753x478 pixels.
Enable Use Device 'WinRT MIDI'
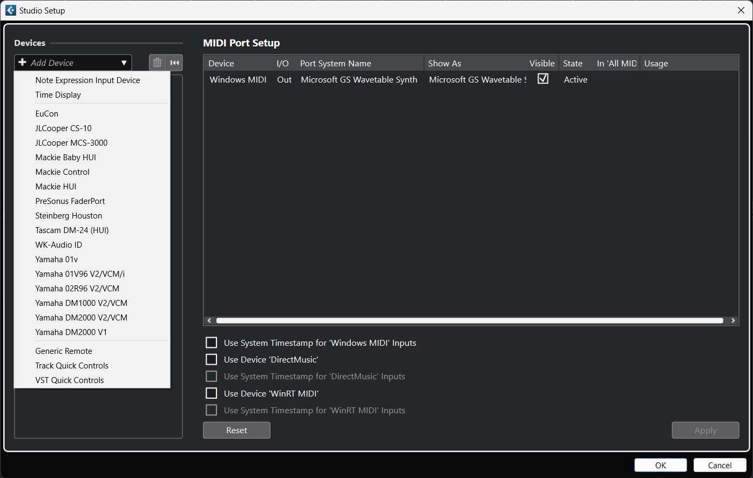211,393
